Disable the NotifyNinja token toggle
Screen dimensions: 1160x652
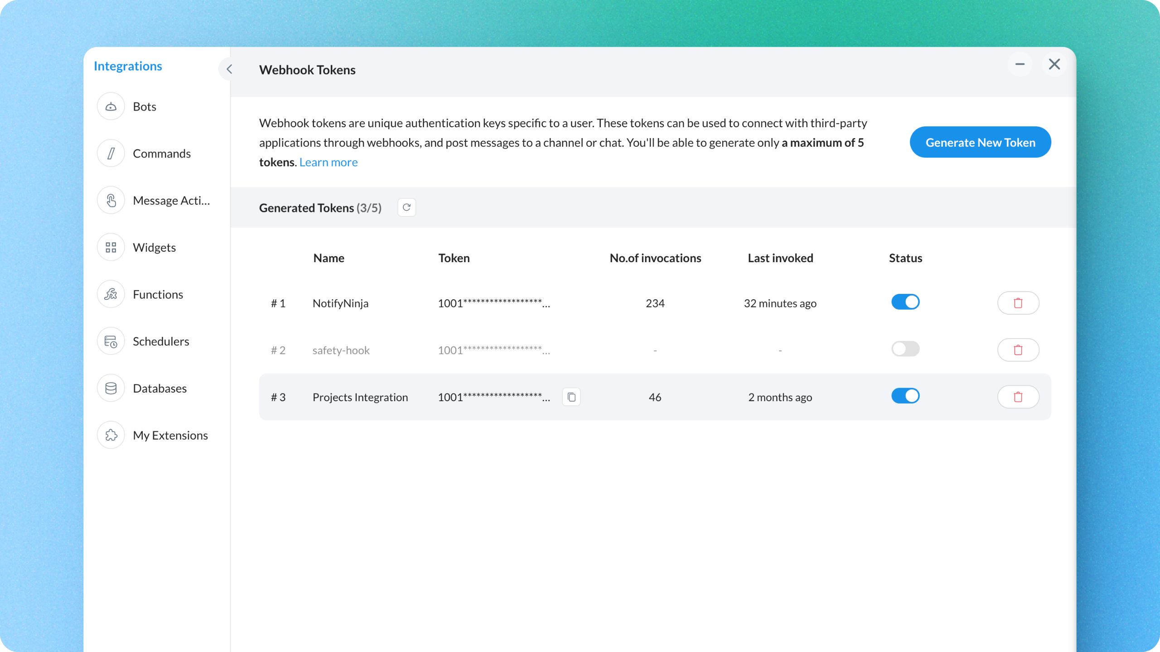click(x=905, y=302)
